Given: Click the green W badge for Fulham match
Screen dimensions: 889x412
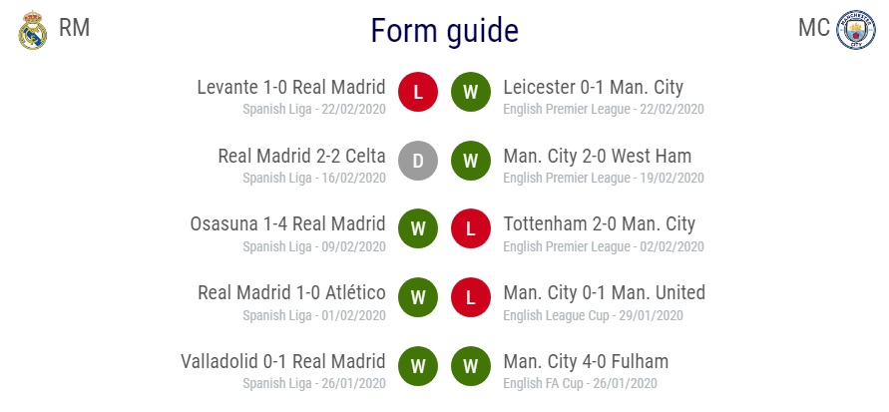Looking at the screenshot, I should (x=471, y=366).
